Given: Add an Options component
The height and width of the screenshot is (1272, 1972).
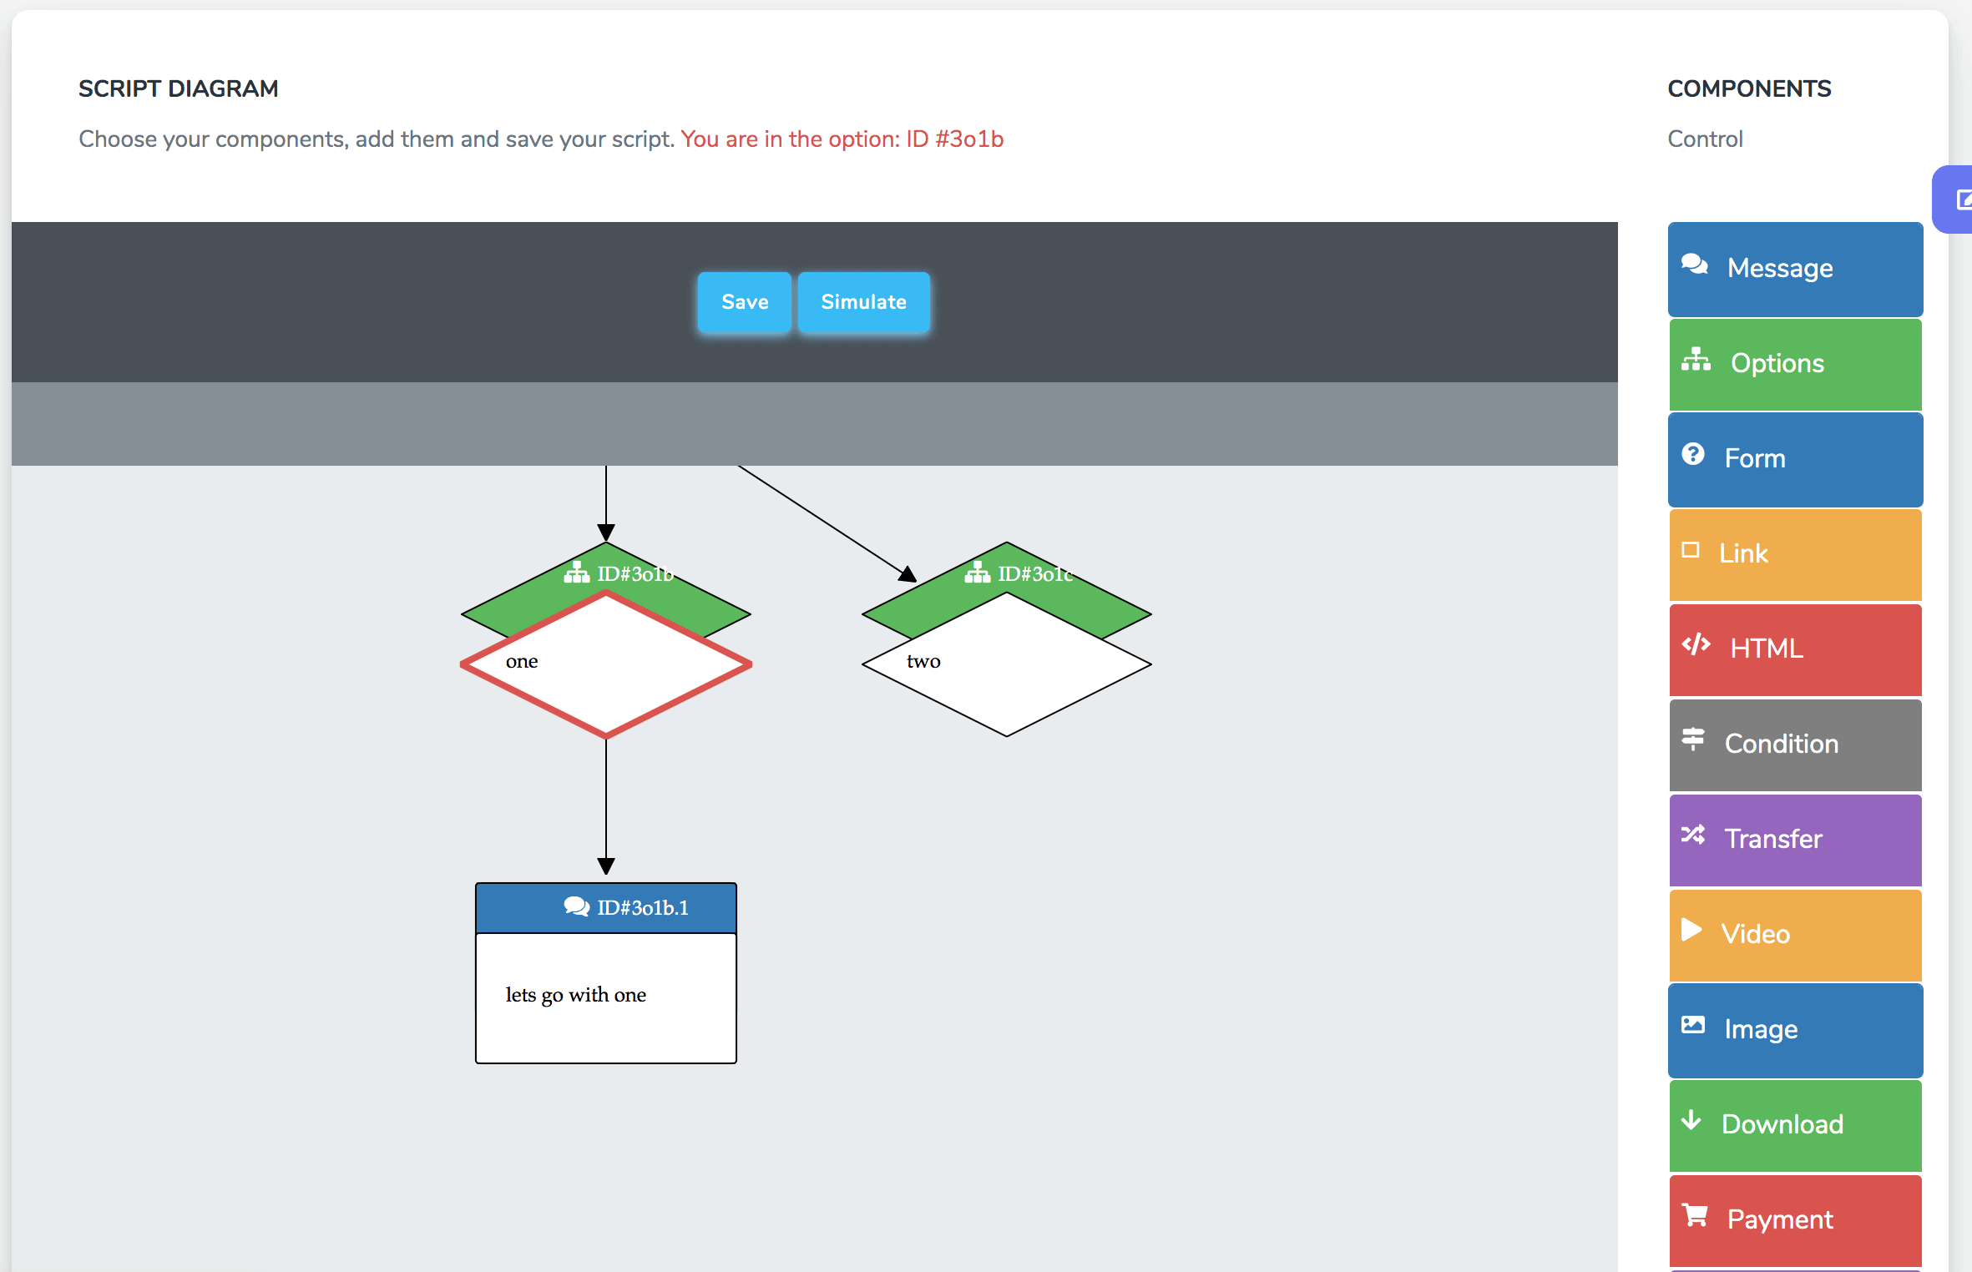Looking at the screenshot, I should 1795,364.
